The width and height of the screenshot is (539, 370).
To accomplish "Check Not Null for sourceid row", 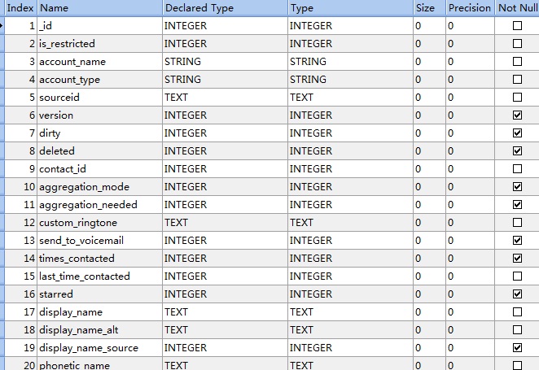I will pos(517,97).
